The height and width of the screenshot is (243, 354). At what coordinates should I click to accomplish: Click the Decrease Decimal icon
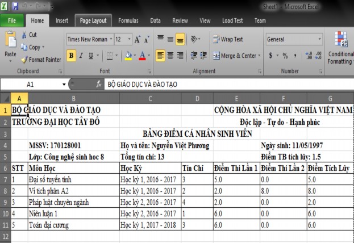[318, 56]
